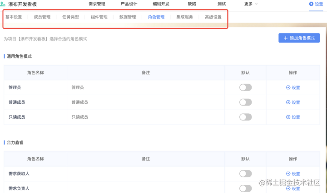
Task: Go to 产品设计 in top navigation
Action: pyautogui.click(x=129, y=4)
